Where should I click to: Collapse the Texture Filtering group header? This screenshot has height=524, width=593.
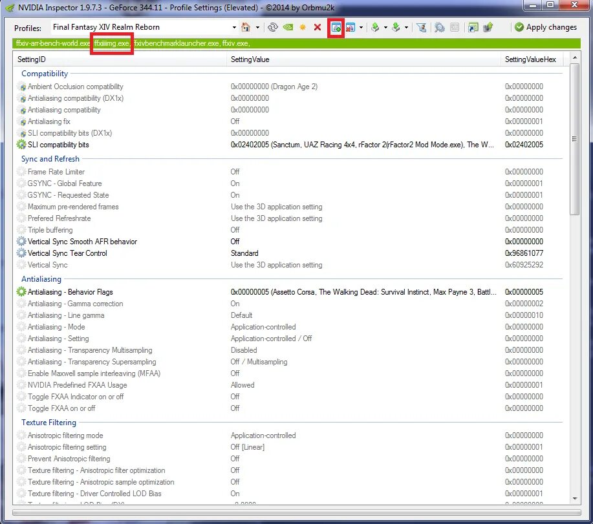pyautogui.click(x=49, y=423)
